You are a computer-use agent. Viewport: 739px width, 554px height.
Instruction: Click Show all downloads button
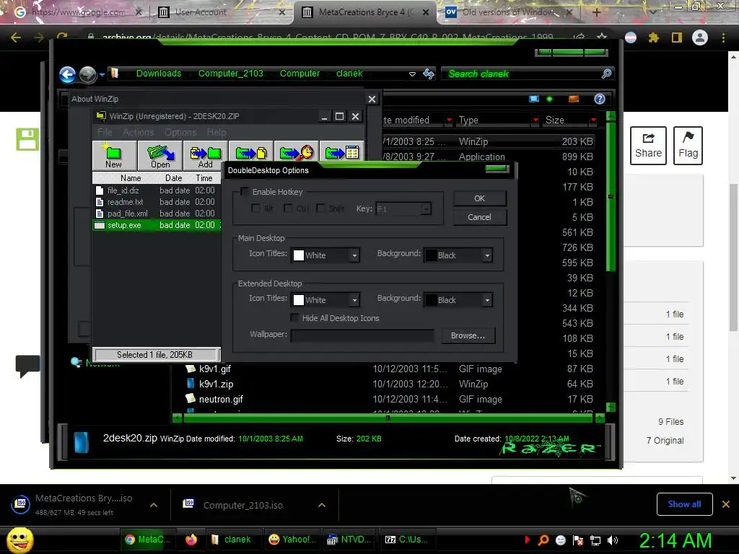click(684, 504)
